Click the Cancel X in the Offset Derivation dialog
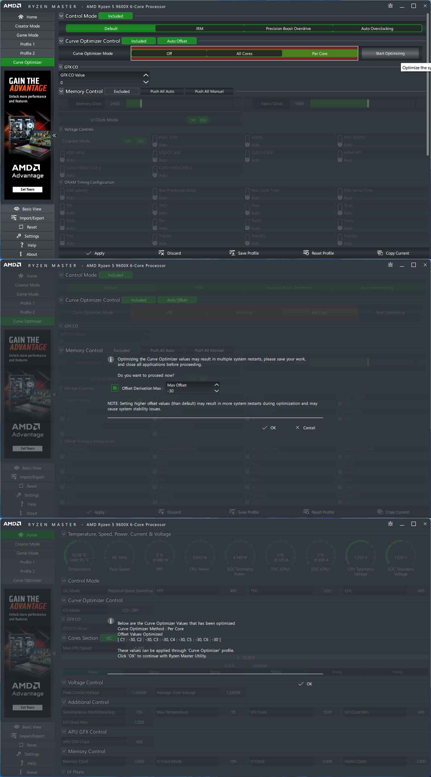The image size is (431, 777). click(297, 427)
